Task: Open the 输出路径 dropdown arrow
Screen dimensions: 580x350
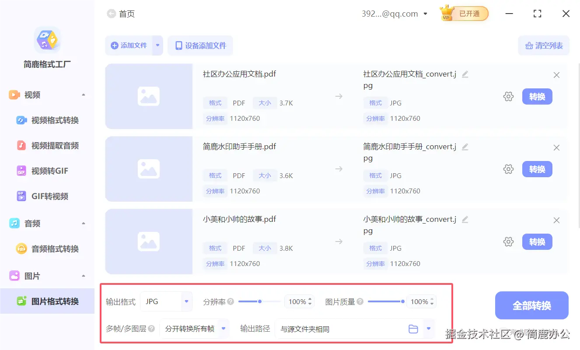Action: (429, 329)
